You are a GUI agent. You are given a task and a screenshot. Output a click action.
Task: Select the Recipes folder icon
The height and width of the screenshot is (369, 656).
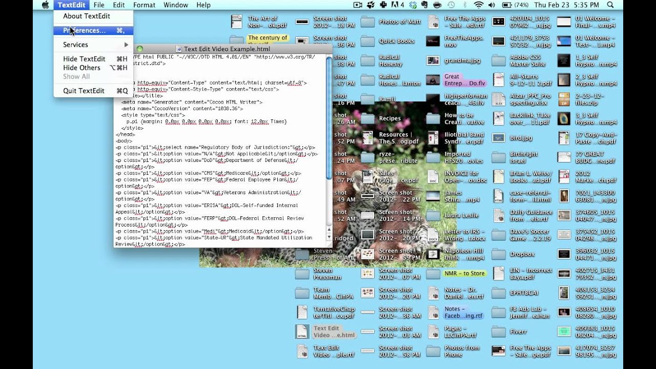[367, 118]
